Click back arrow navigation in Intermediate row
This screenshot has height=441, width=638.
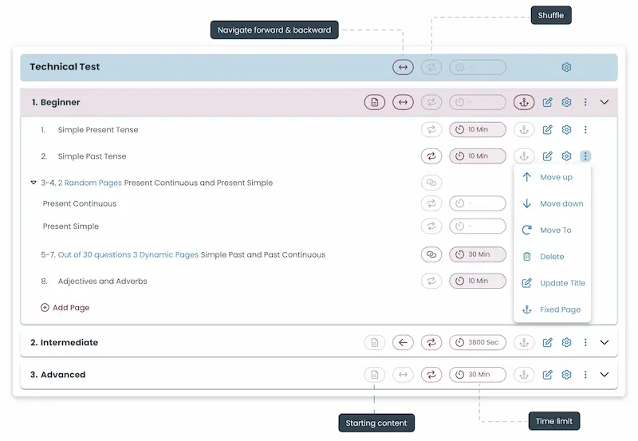click(x=403, y=343)
